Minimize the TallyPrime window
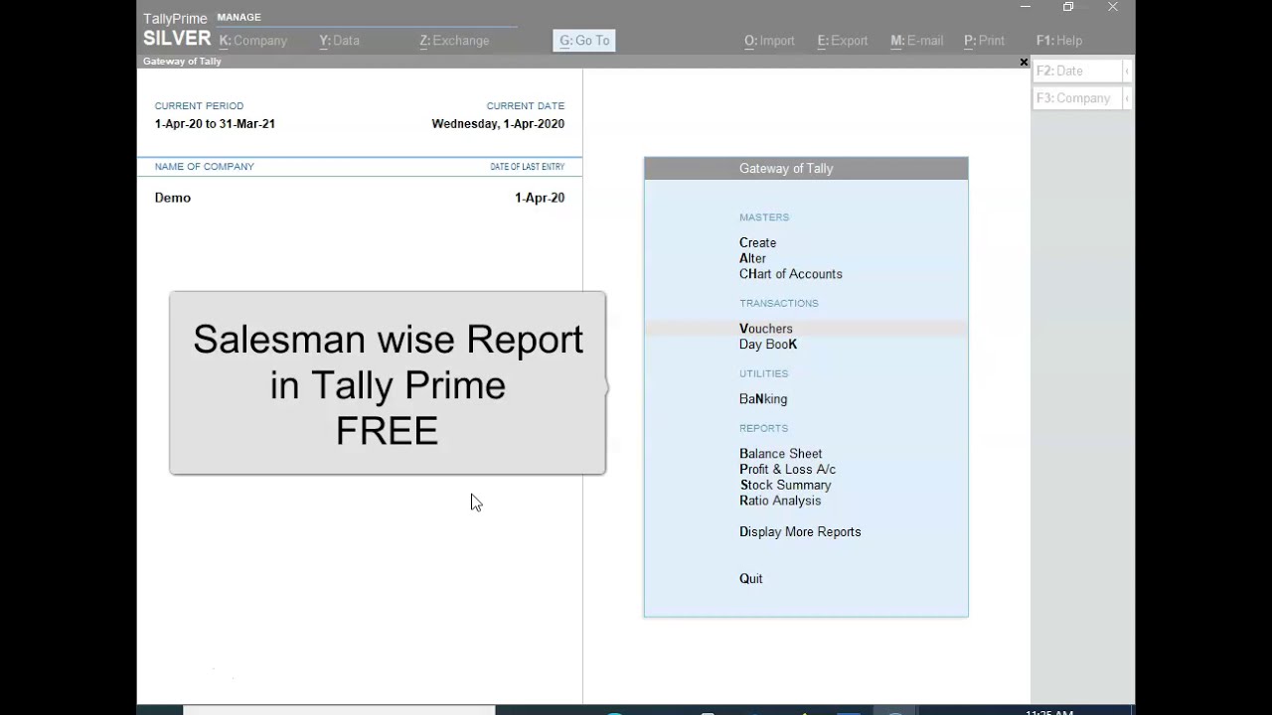 1026,7
